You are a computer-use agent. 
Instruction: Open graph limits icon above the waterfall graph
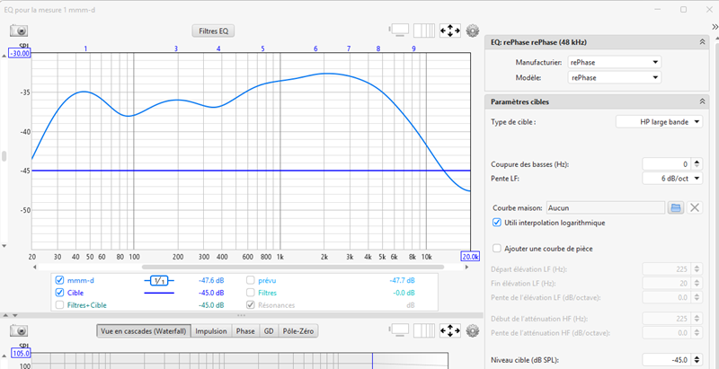tap(424, 330)
